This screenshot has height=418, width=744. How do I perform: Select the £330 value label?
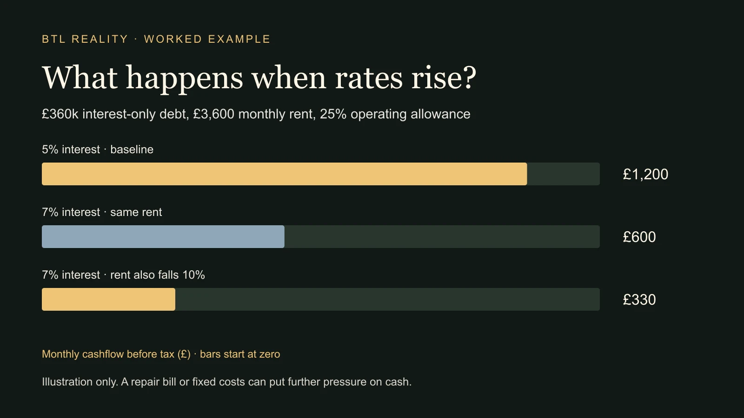click(x=639, y=300)
